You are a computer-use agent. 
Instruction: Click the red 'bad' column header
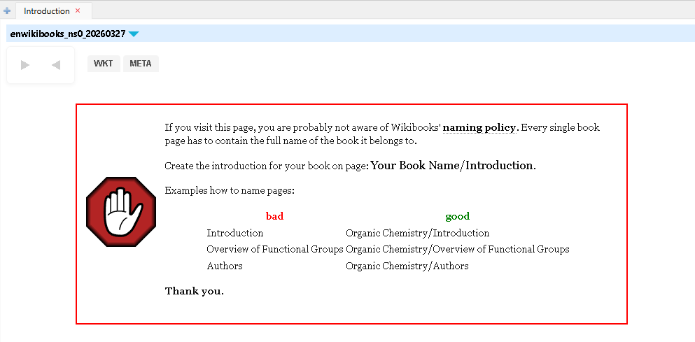click(x=274, y=216)
